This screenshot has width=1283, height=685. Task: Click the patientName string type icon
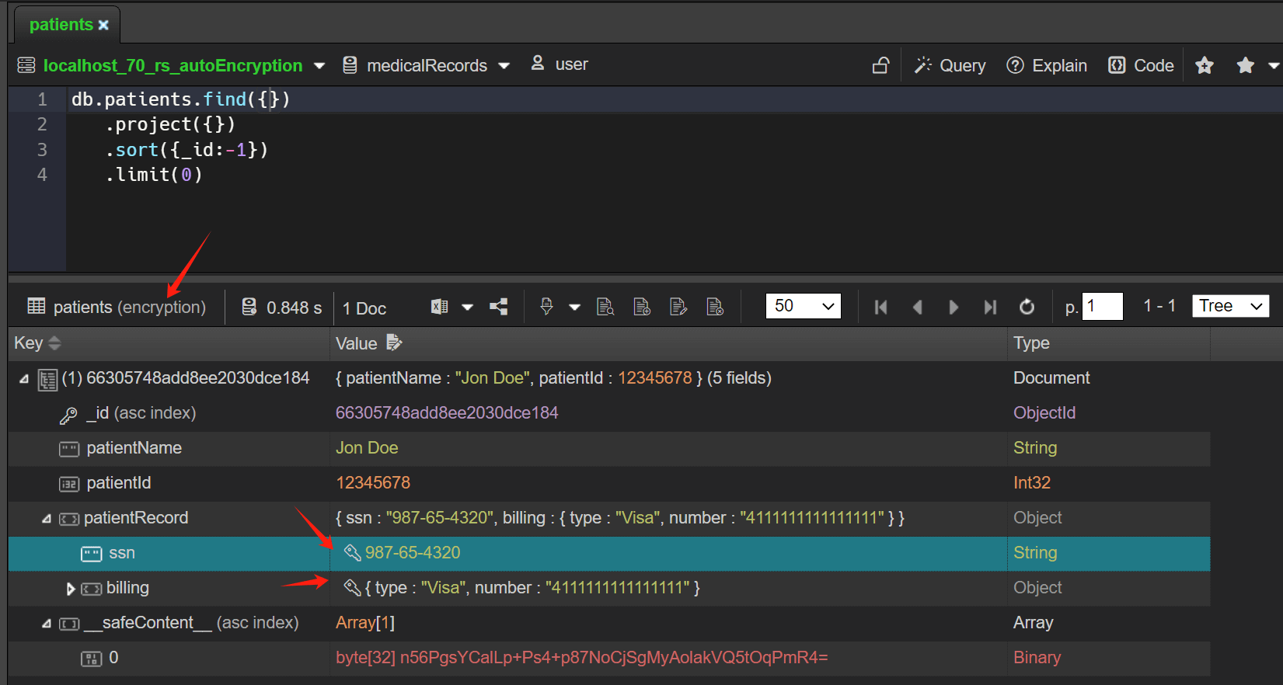[x=69, y=449]
